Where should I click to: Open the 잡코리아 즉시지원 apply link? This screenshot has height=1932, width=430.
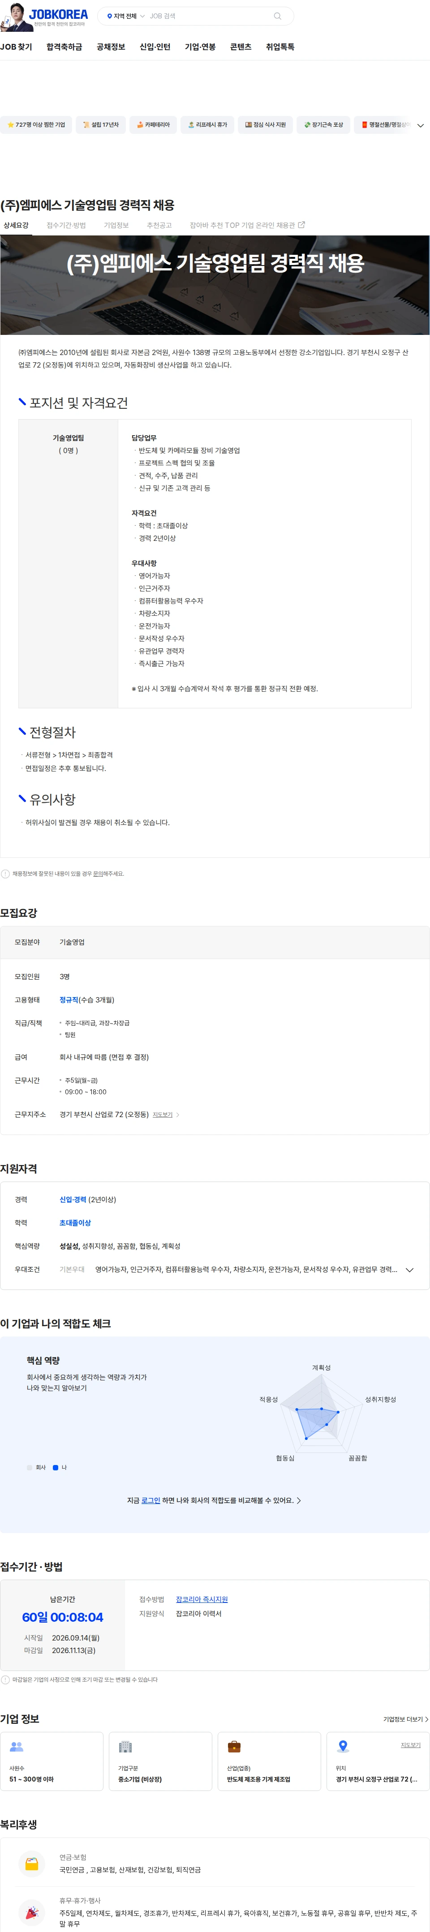coord(202,1599)
